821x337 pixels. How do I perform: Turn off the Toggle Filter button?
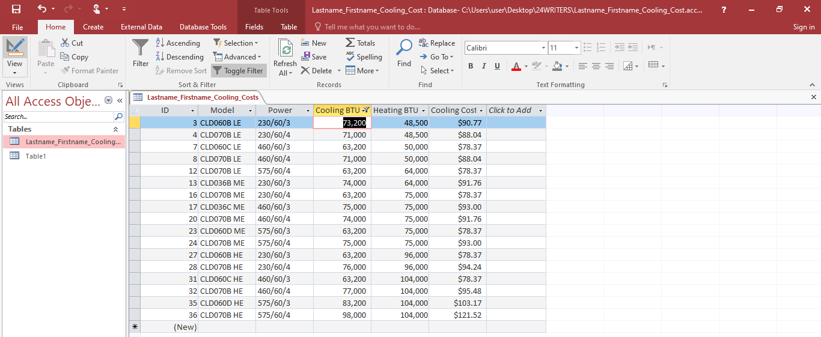(x=237, y=71)
